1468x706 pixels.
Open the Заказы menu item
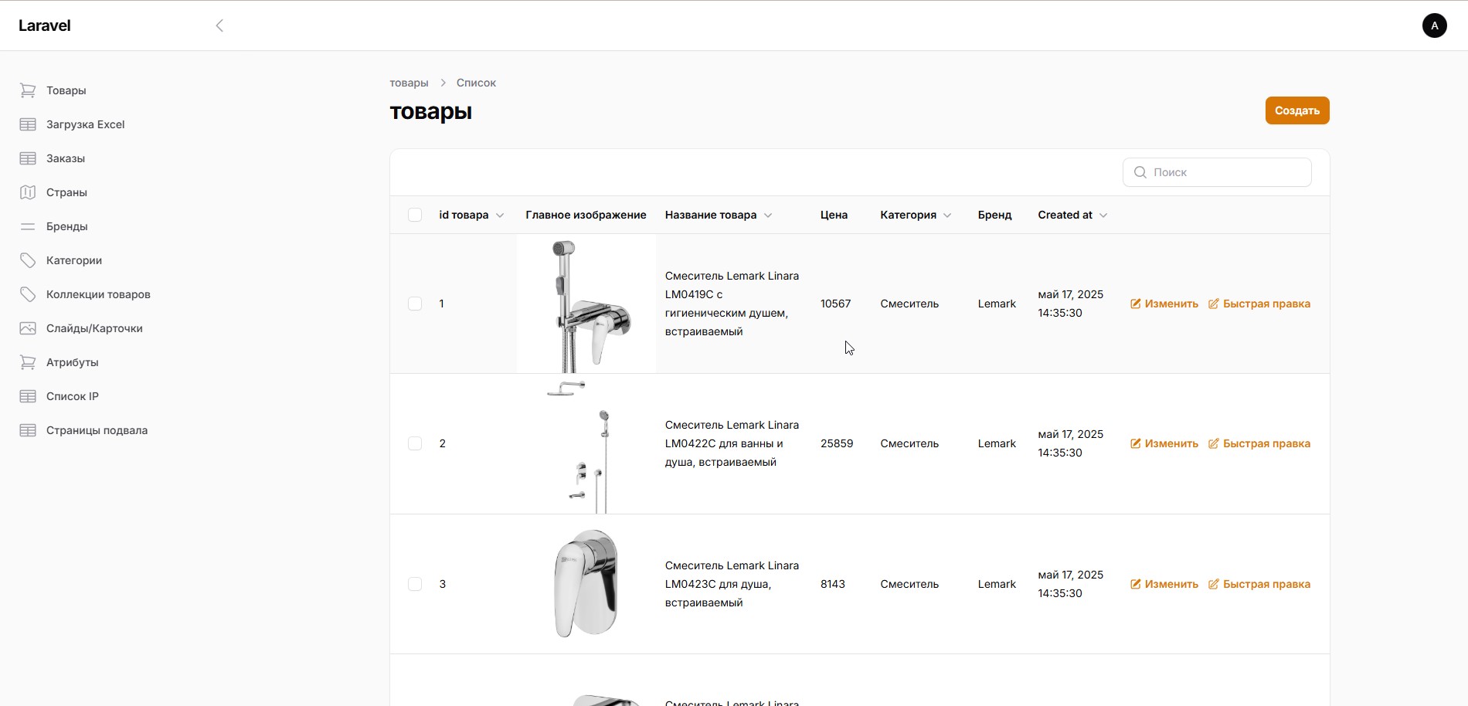[66, 158]
